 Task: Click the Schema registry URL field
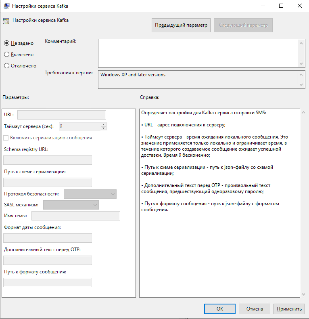48,160
